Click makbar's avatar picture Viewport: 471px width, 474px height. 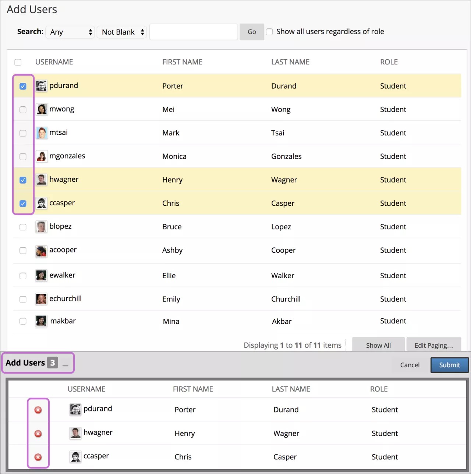pyautogui.click(x=41, y=321)
